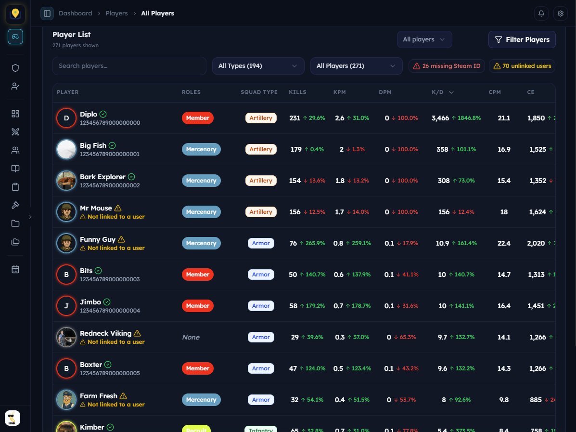576x432 pixels.
Task: Click Diplo's Artillery squad badge
Action: tap(261, 118)
